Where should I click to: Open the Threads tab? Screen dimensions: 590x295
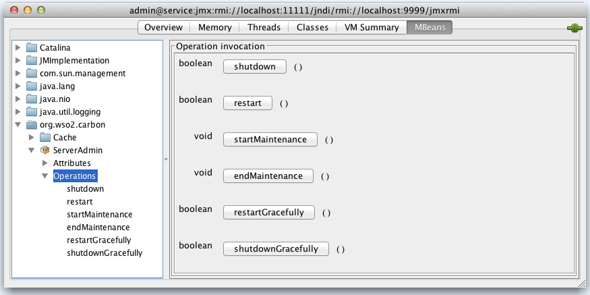[264, 28]
